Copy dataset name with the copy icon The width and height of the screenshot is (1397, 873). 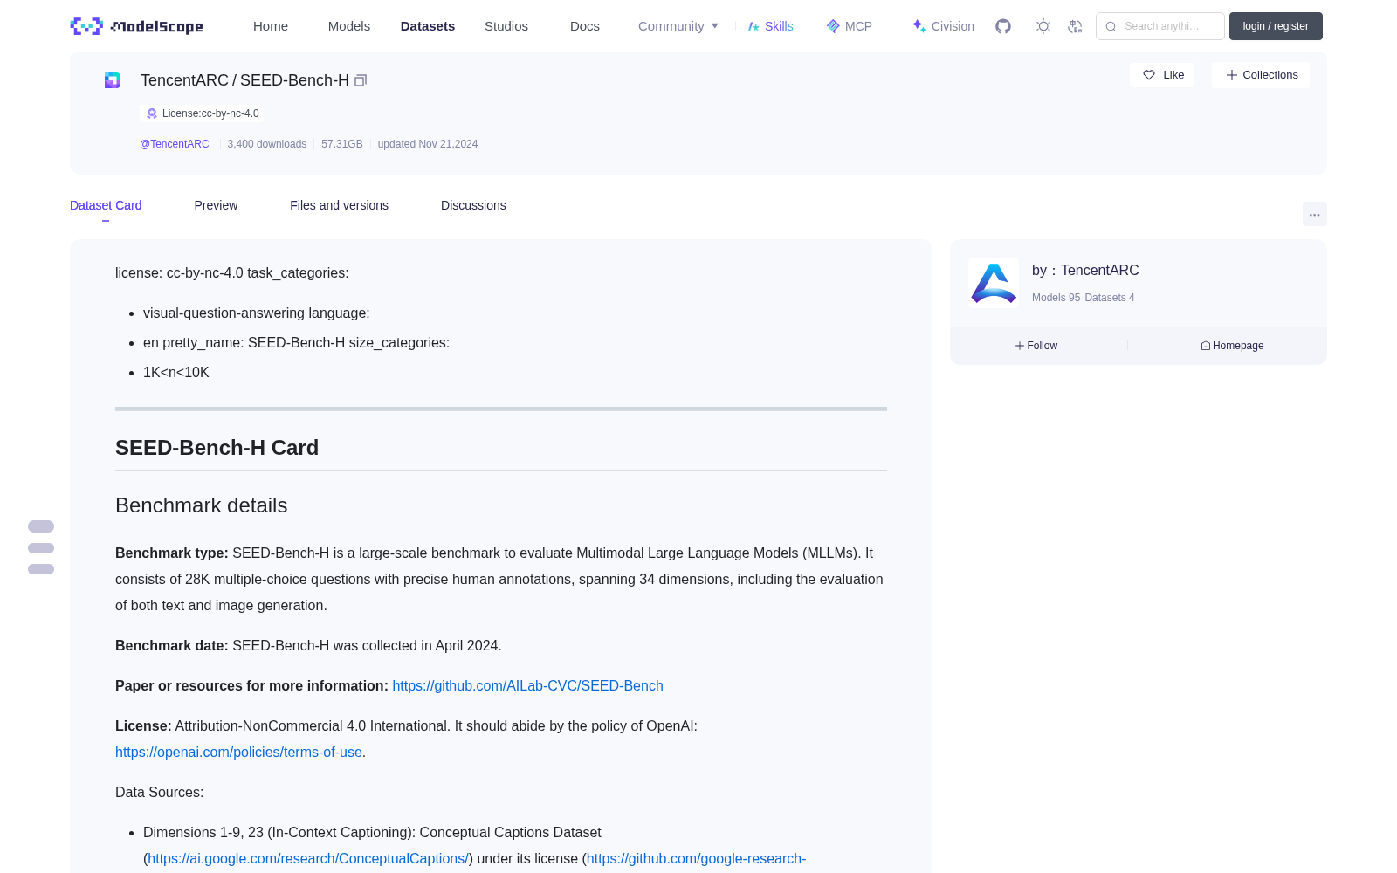[361, 80]
